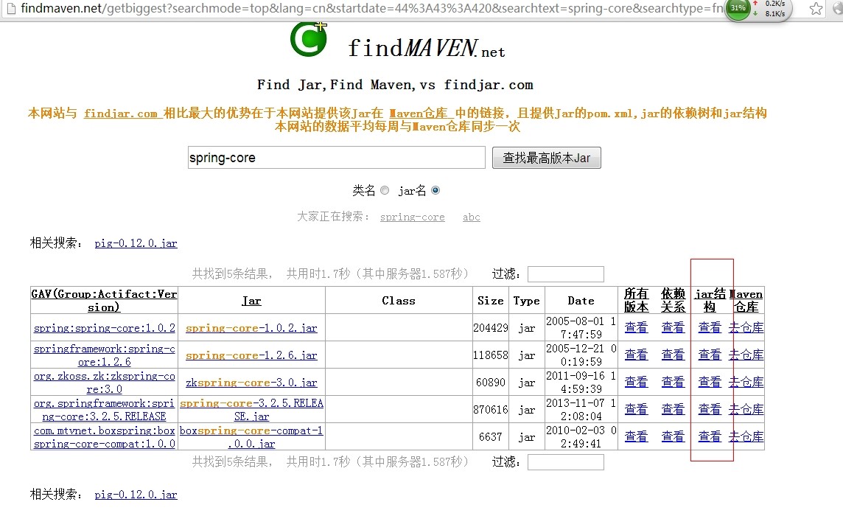View dependencies for boxspring-core-compat row
The height and width of the screenshot is (516, 843).
tap(673, 436)
